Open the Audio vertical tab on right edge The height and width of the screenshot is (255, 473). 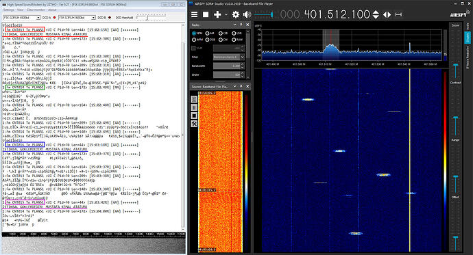pos(468,27)
